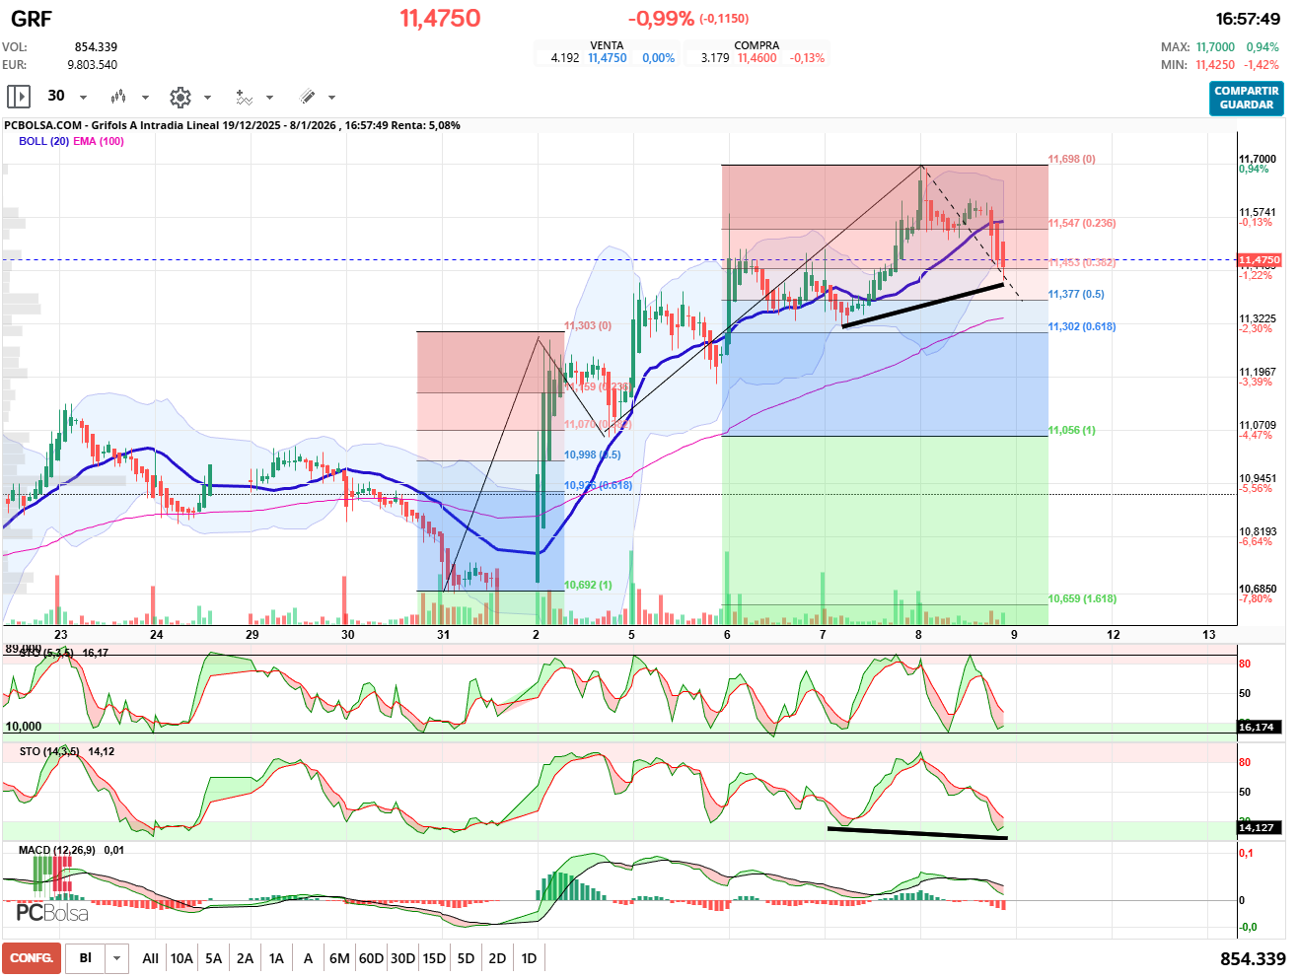The height and width of the screenshot is (979, 1299).
Task: Switch to the 15D range
Action: 434,958
